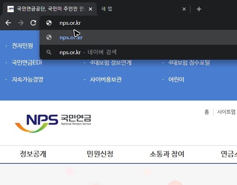This screenshot has width=237, height=185.
Task: Switch to the 새 탭 tab
Action: [141, 9]
